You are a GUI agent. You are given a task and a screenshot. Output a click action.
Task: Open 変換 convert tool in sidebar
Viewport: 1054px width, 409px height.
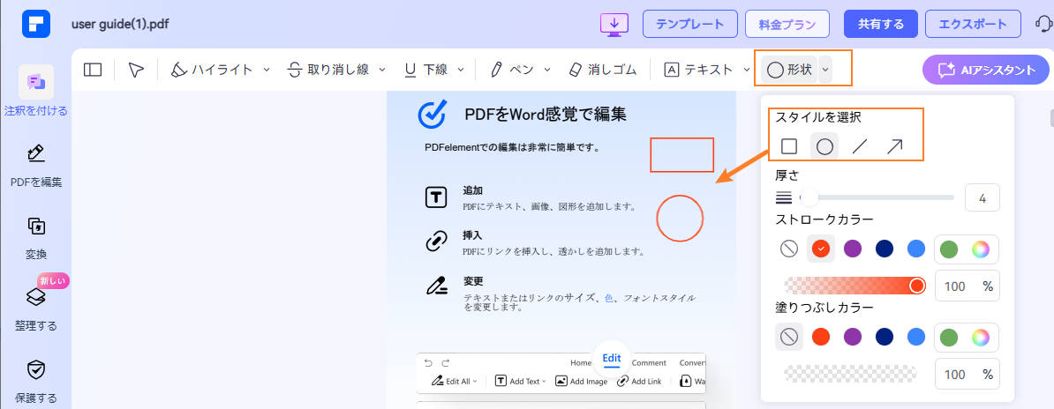(36, 236)
